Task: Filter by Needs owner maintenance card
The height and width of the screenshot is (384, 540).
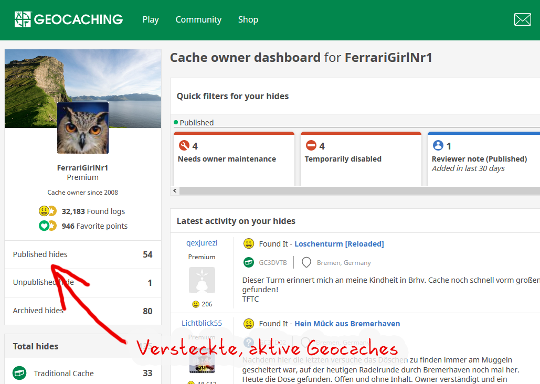Action: pos(234,159)
